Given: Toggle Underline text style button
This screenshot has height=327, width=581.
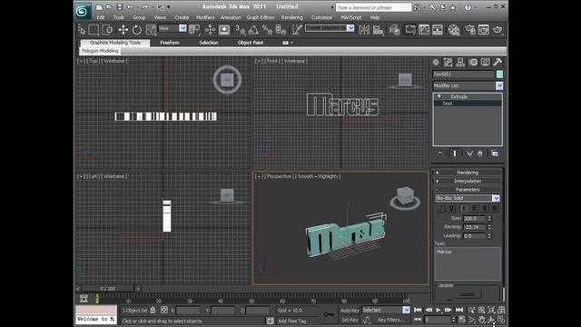Looking at the screenshot, I should (x=451, y=208).
